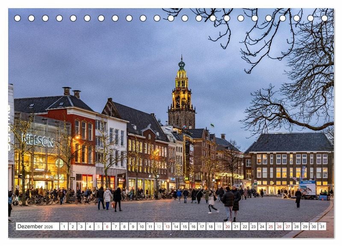Image resolution: width=342 pixels, height=246 pixels.
Task: Click the last binding hole at top right
Action: (x=324, y=18)
